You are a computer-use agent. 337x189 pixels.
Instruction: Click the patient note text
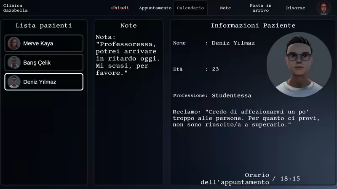point(128,55)
